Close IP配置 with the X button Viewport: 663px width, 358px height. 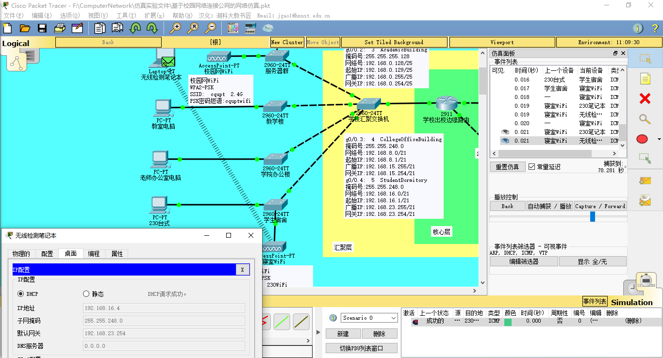(243, 270)
